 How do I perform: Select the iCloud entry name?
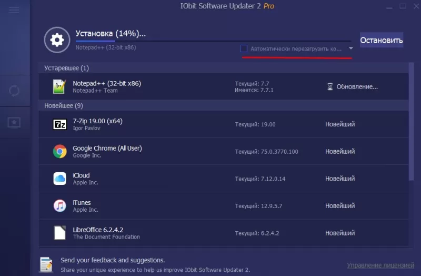pyautogui.click(x=81, y=175)
